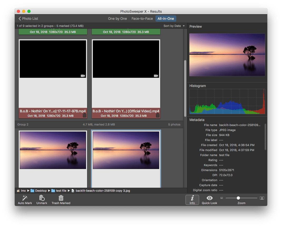Click the video camera badge on 17-11-17-978.mp4 thumbnail
The width and height of the screenshot is (282, 227).
click(x=83, y=76)
